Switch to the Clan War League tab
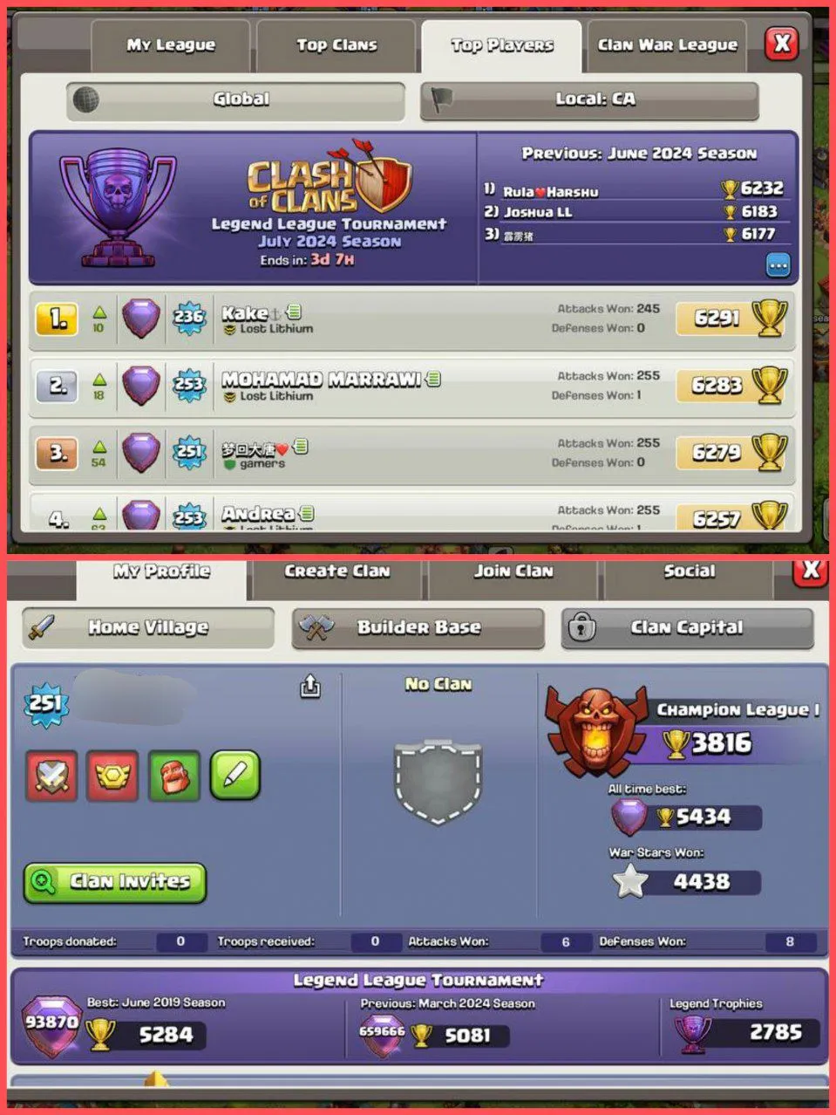This screenshot has width=836, height=1115. 667,45
